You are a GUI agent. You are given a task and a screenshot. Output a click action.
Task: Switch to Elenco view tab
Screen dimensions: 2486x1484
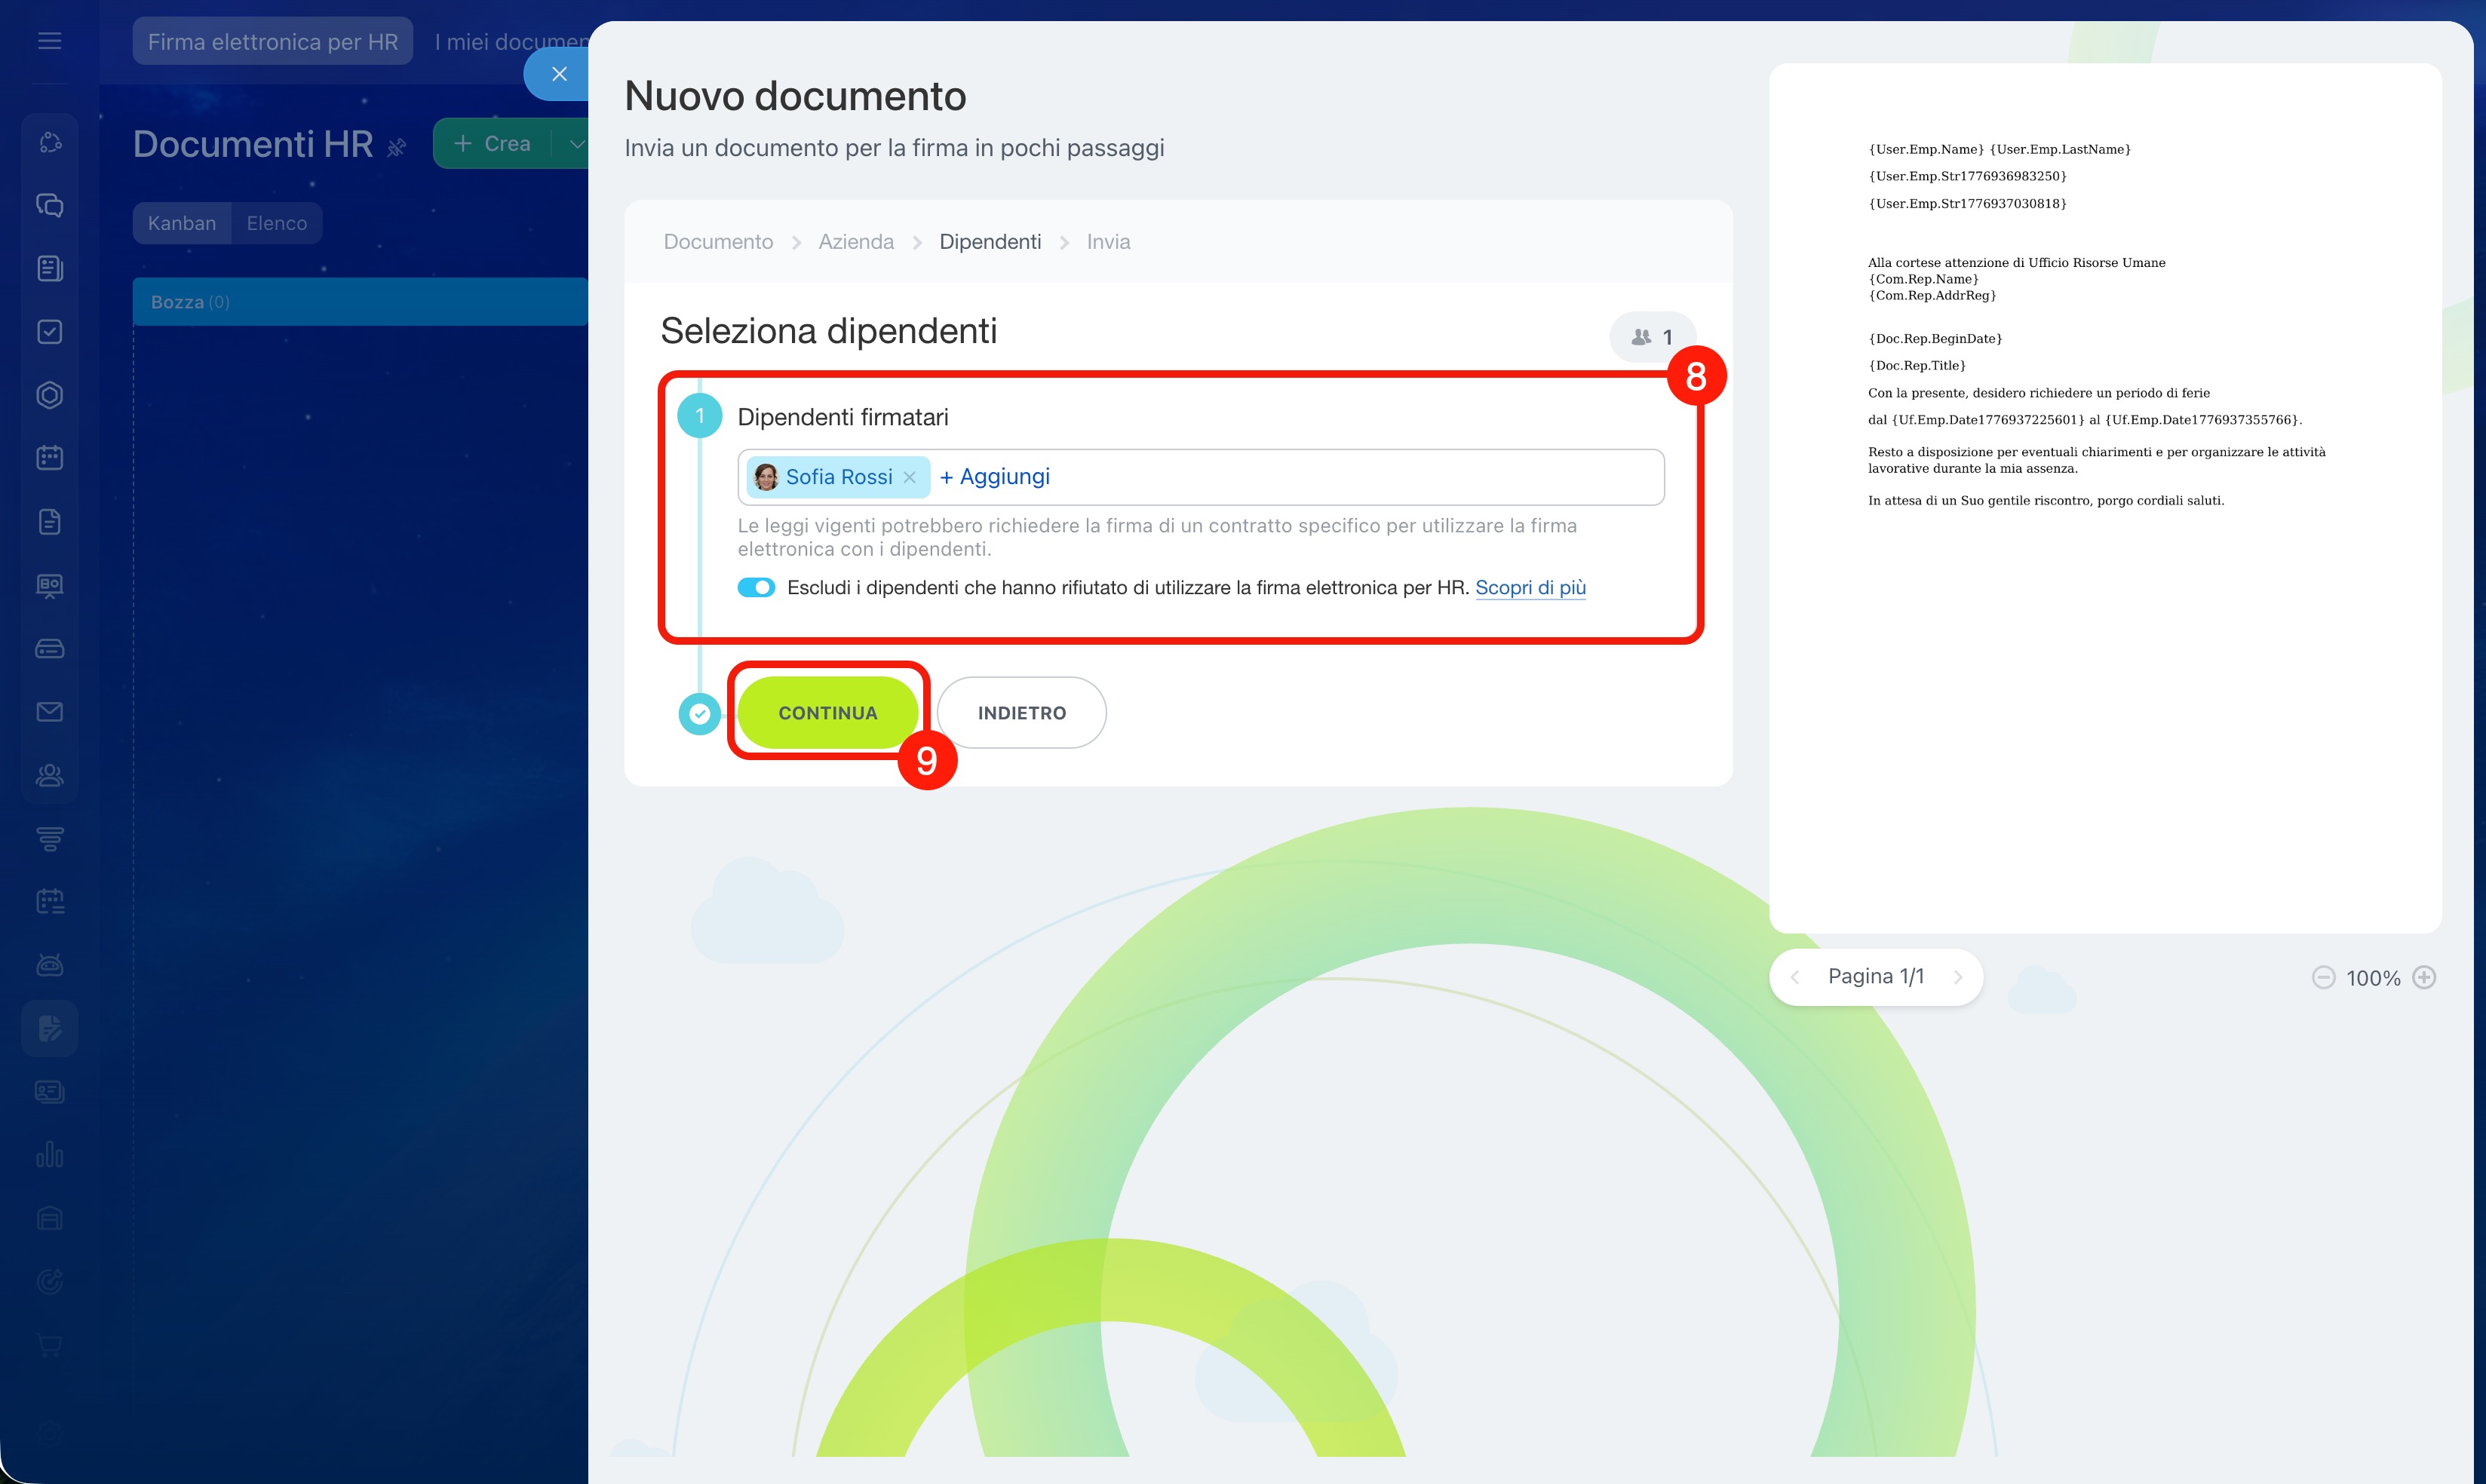click(276, 223)
